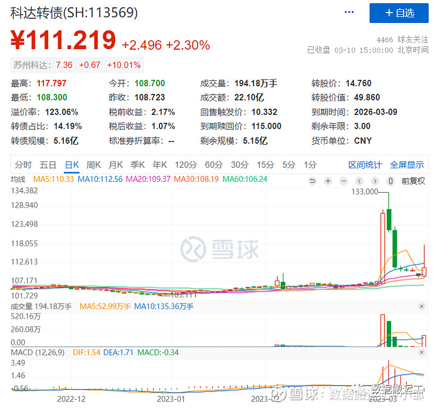Image resolution: width=437 pixels, height=408 pixels.
Task: Click the 回售触发价 value 10.332
Action: click(x=264, y=112)
